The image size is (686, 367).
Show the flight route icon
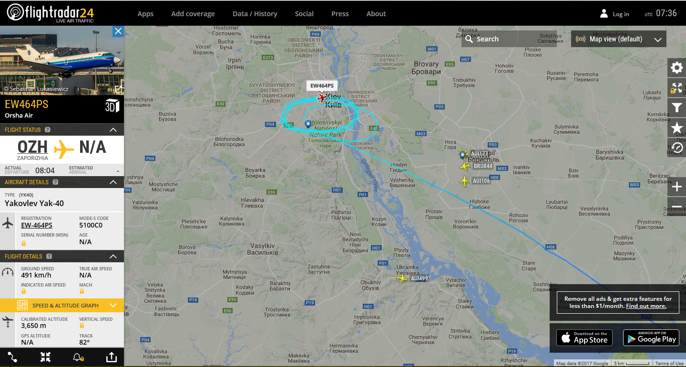point(12,357)
